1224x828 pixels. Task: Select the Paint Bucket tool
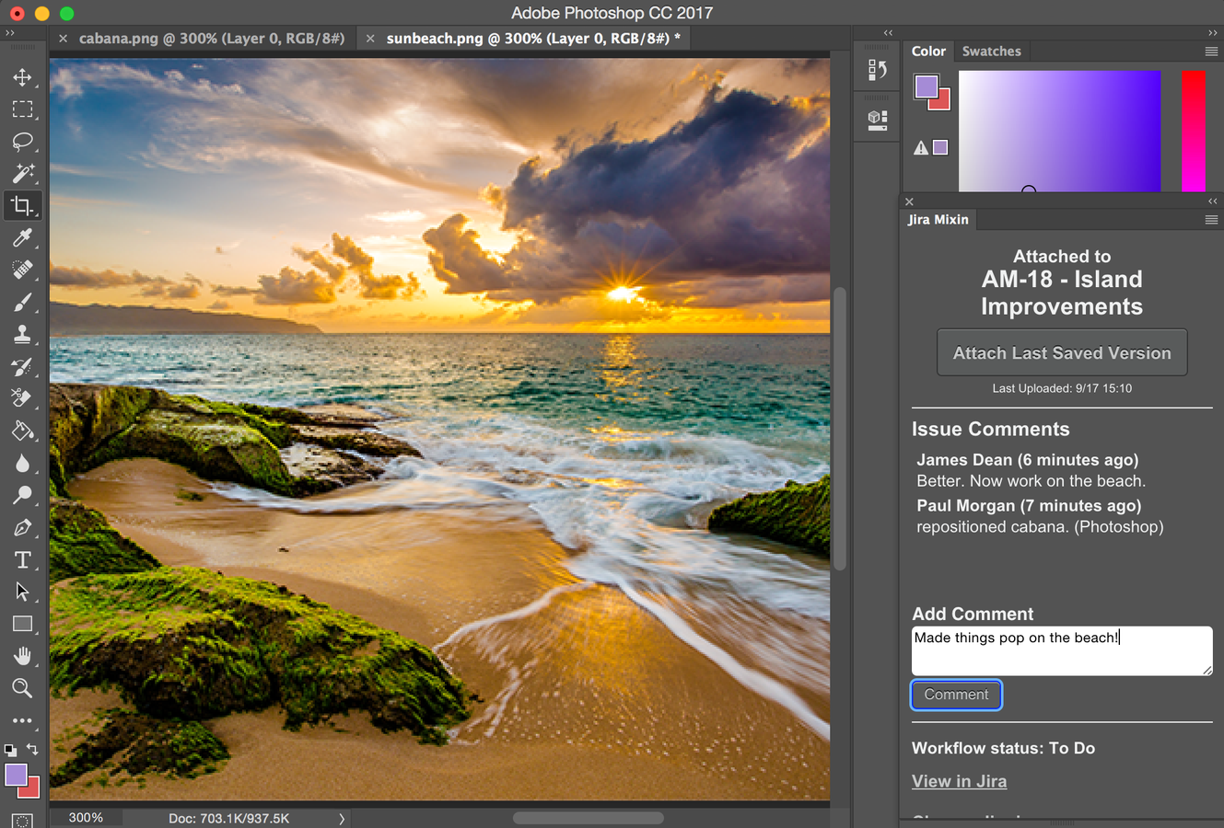22,431
